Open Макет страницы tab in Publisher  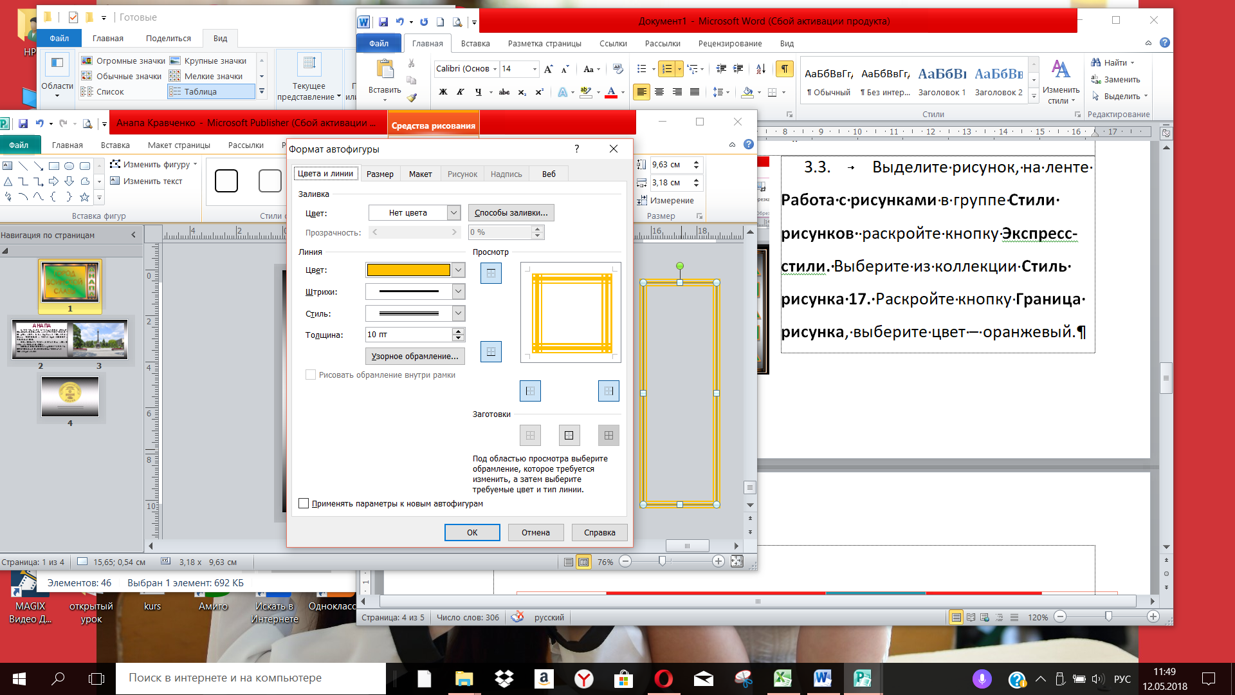pyautogui.click(x=179, y=145)
